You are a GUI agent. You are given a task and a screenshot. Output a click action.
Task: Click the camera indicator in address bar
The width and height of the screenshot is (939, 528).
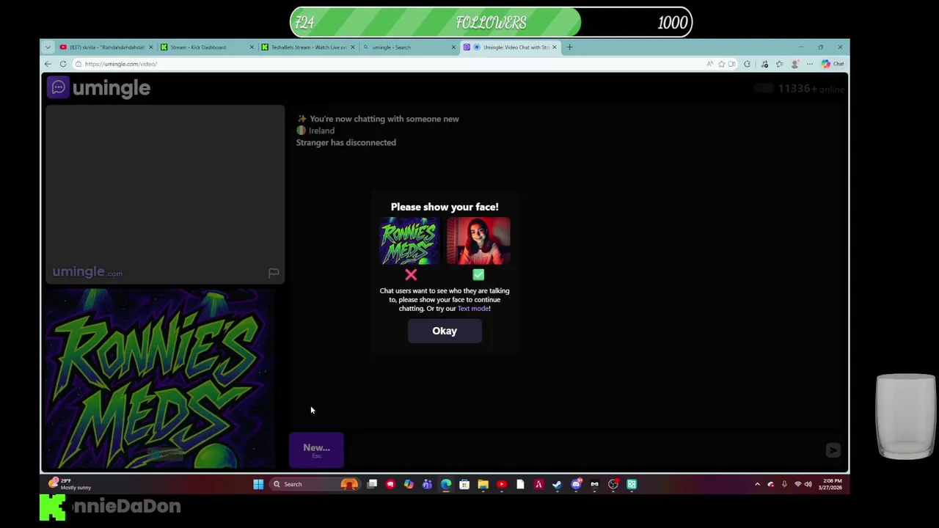point(731,64)
